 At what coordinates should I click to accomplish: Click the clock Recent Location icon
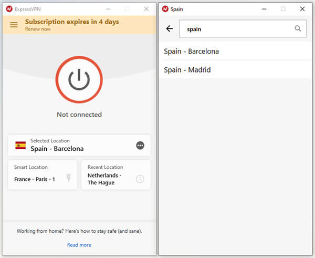[140, 179]
